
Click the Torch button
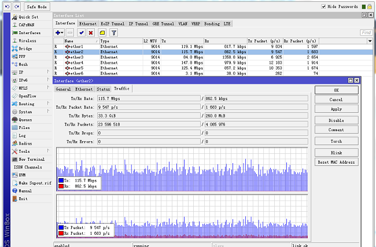coord(336,141)
